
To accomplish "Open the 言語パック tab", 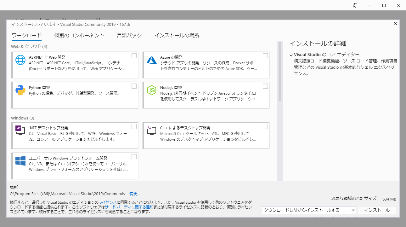I will tap(129, 35).
